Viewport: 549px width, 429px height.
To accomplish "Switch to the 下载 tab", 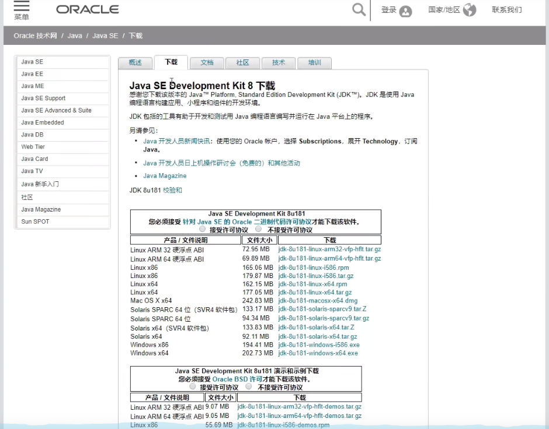I will [171, 62].
